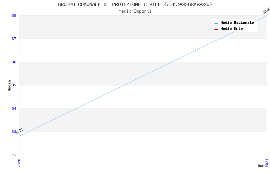Select the 33 y-axis tick label
The image size is (270, 174).
click(x=14, y=132)
